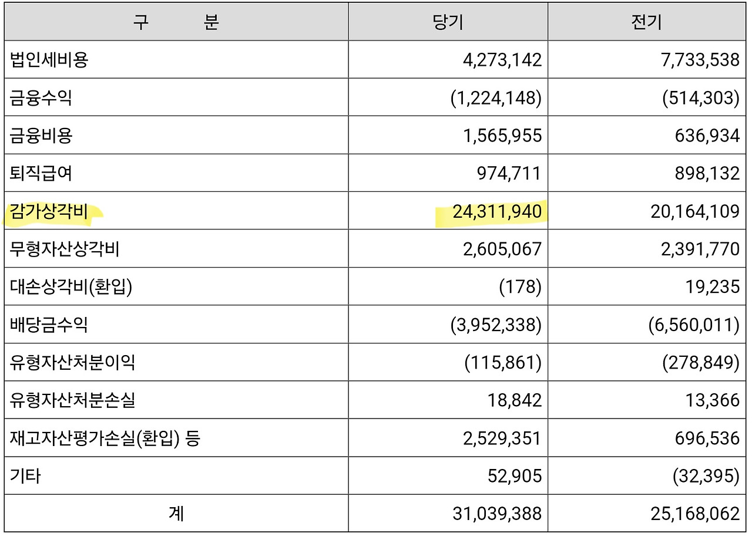Viewport: 752px width, 540px height.
Task: Click the value 20,164,109
Action: 695,211
